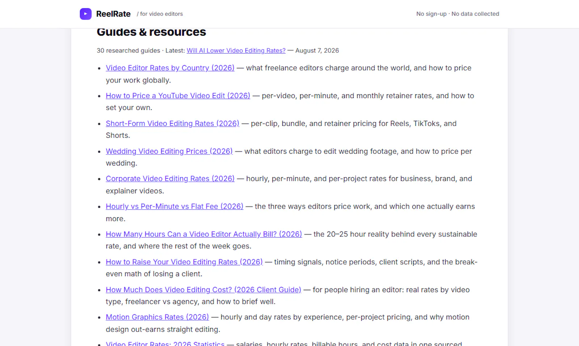Click the 'August 7, 2026' date text

317,51
